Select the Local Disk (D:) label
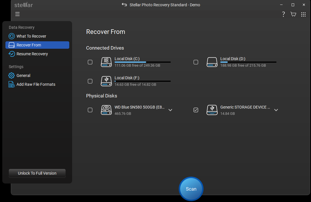The image size is (311, 202). pos(233,59)
